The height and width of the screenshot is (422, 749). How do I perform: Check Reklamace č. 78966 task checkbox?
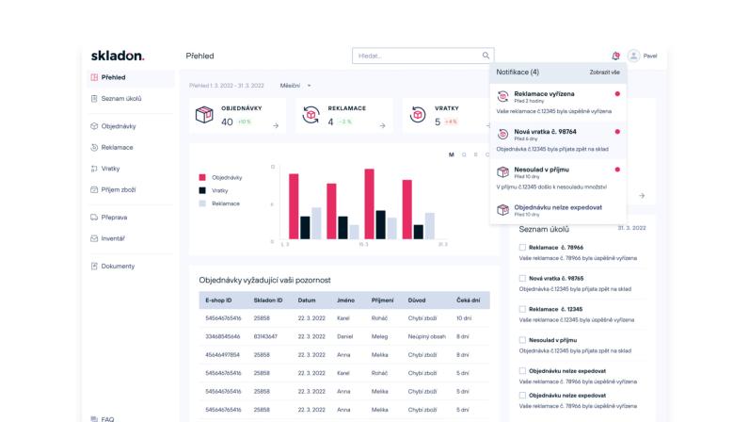coord(522,248)
